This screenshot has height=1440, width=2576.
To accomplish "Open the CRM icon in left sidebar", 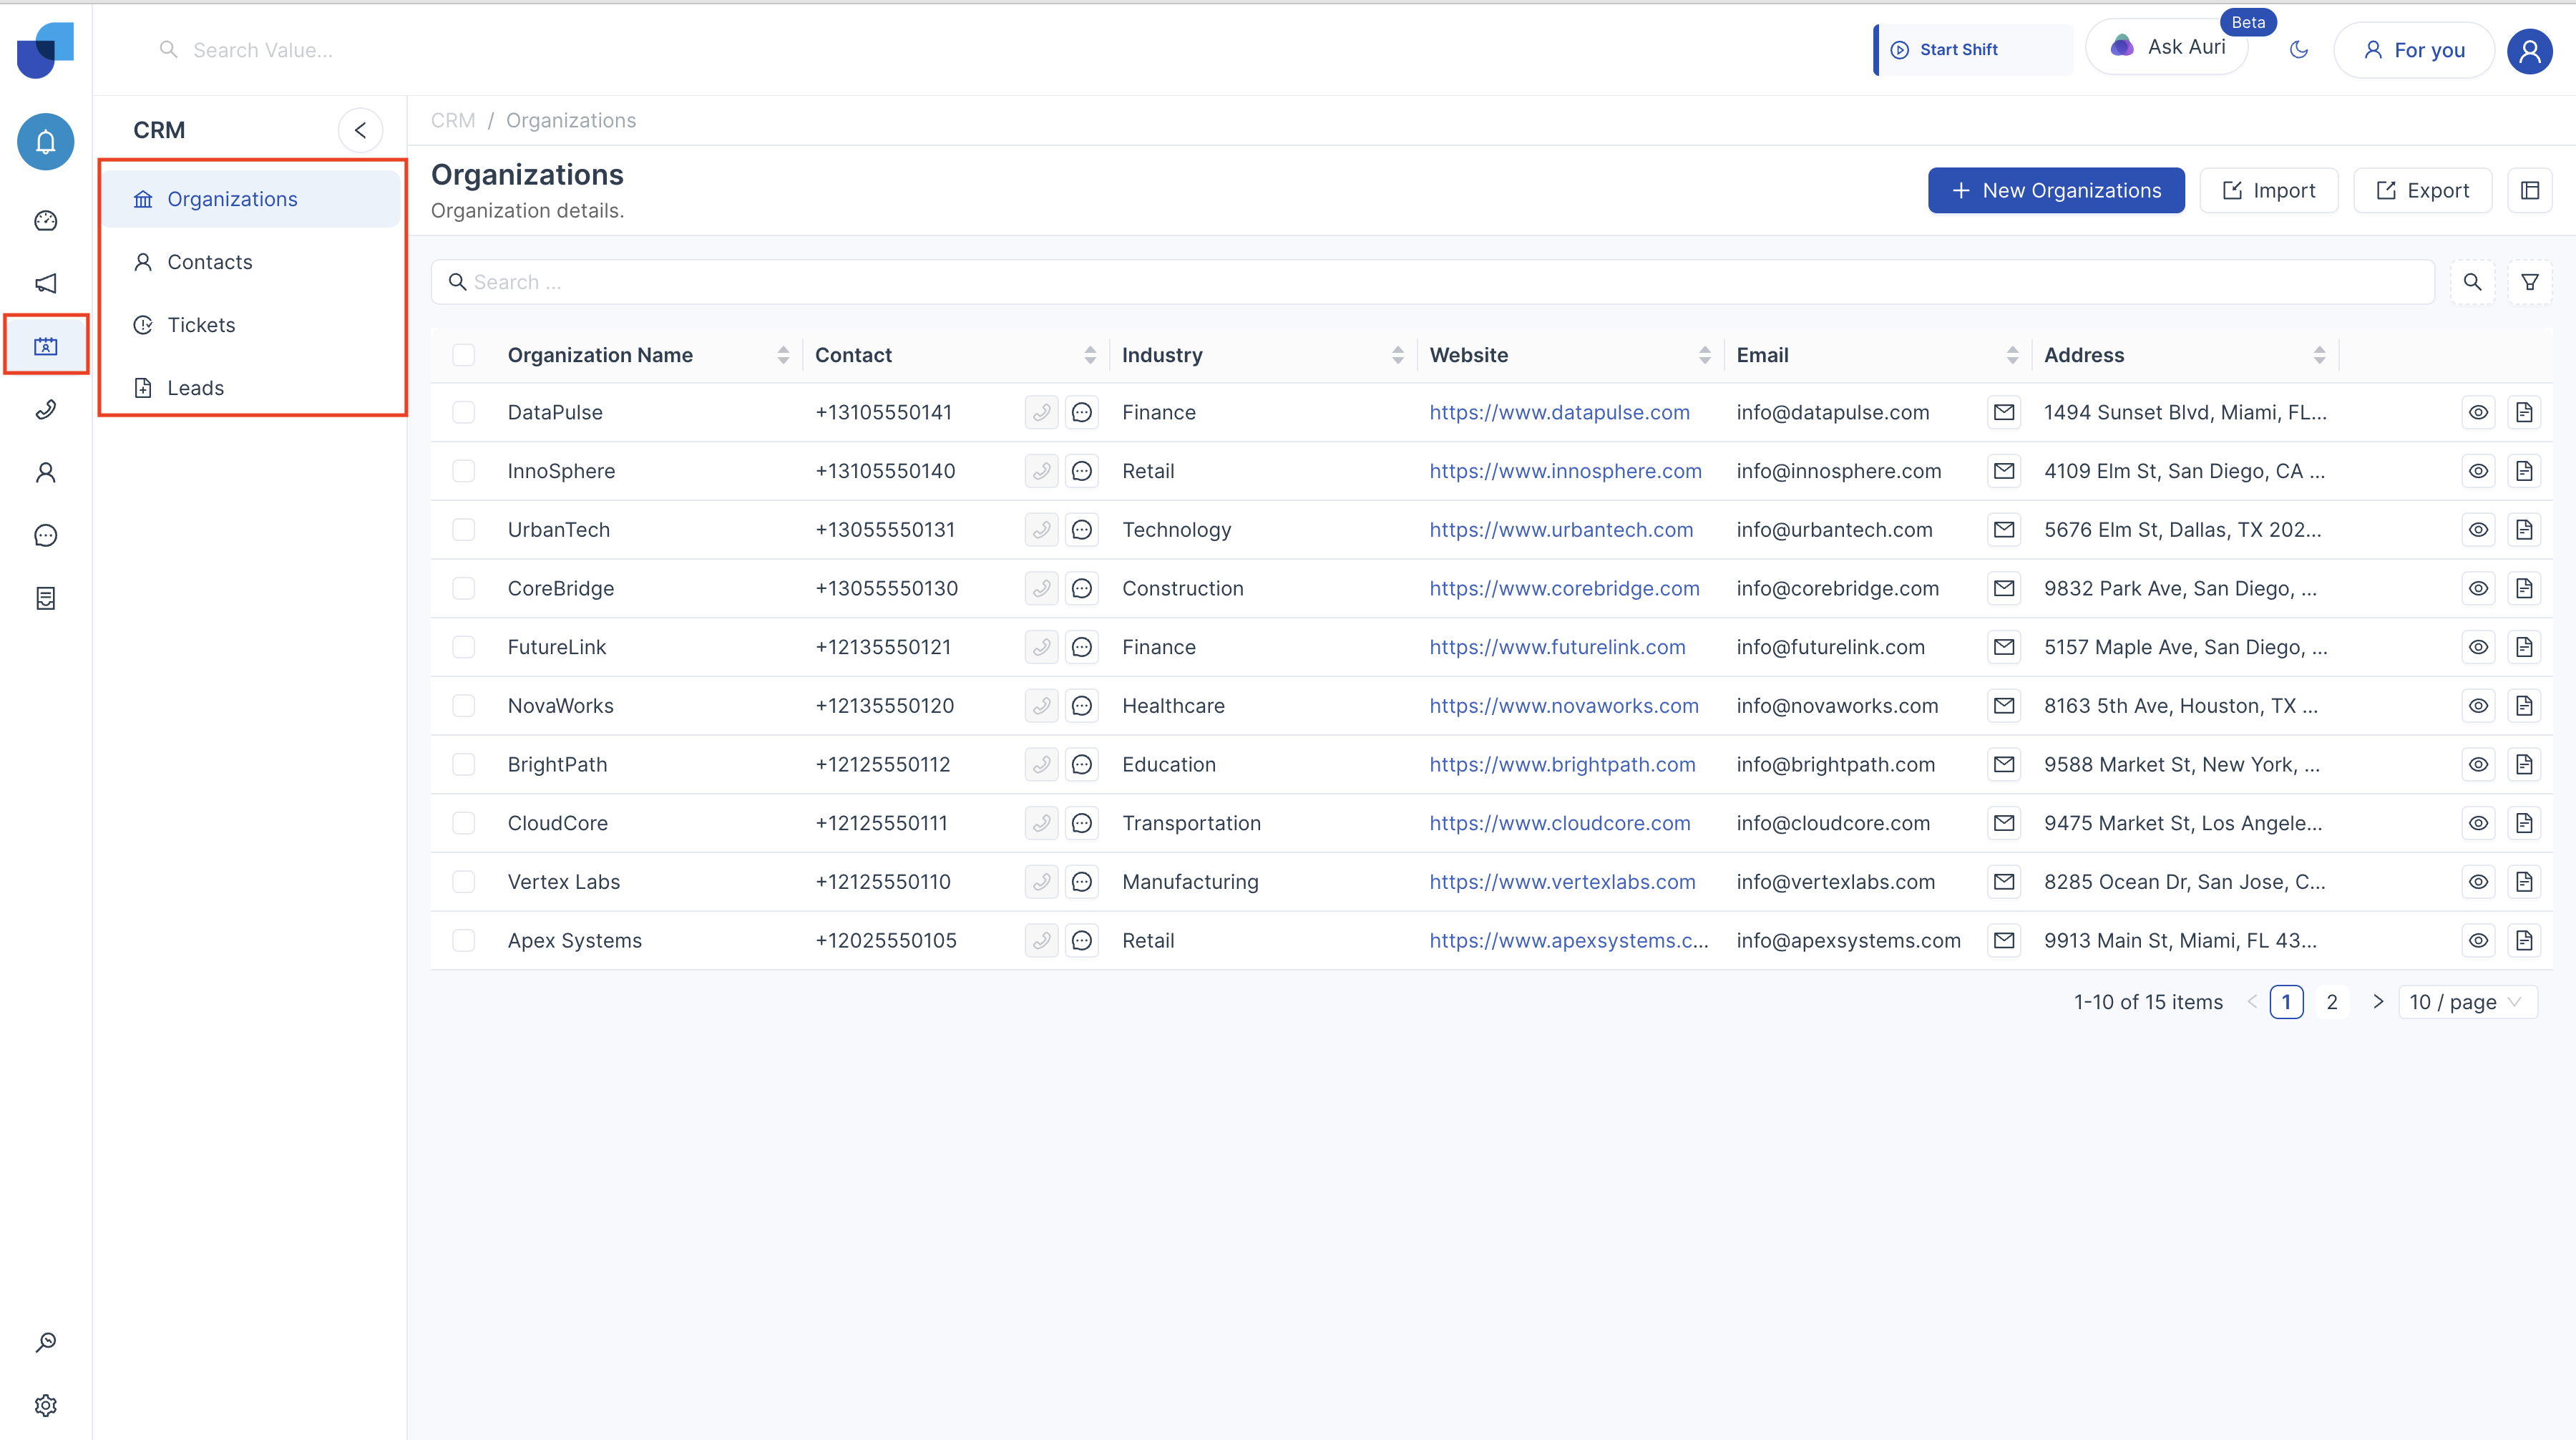I will 46,346.
